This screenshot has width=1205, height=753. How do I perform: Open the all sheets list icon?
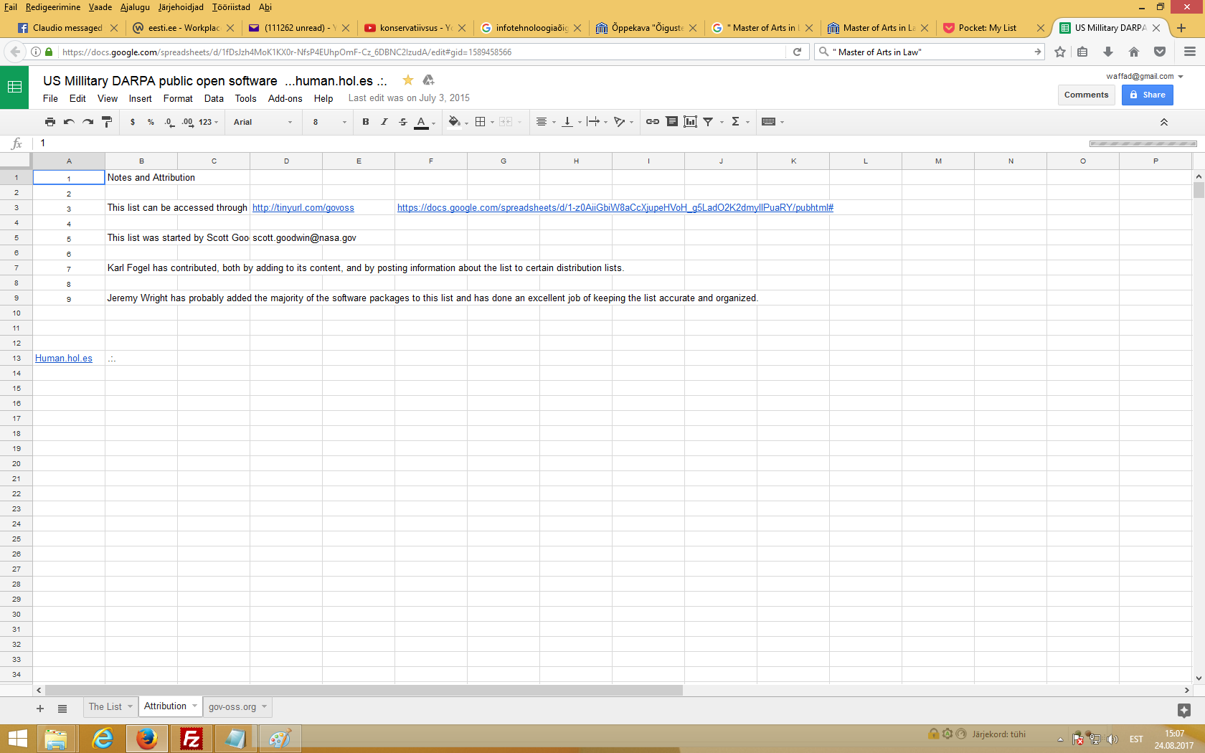[x=62, y=709]
